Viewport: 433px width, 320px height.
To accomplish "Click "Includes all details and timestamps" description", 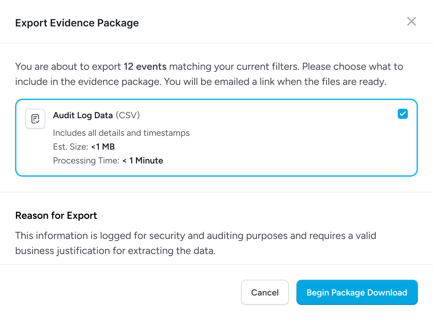I will [x=121, y=133].
